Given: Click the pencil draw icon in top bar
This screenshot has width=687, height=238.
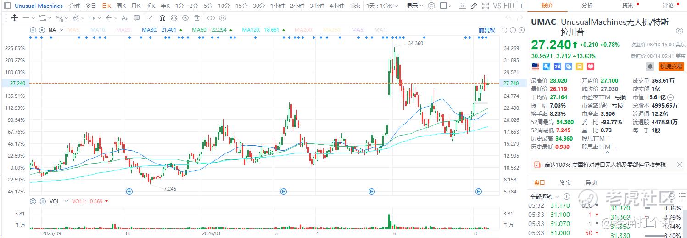Looking at the screenshot, I should coord(474,6).
